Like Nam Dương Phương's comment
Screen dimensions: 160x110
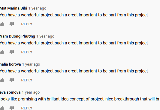pyautogui.click(x=2, y=52)
